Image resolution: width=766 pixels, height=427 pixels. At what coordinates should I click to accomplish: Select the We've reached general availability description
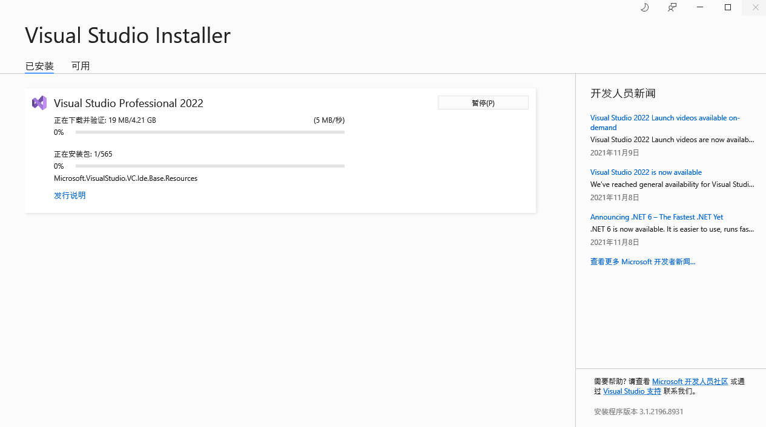click(672, 184)
